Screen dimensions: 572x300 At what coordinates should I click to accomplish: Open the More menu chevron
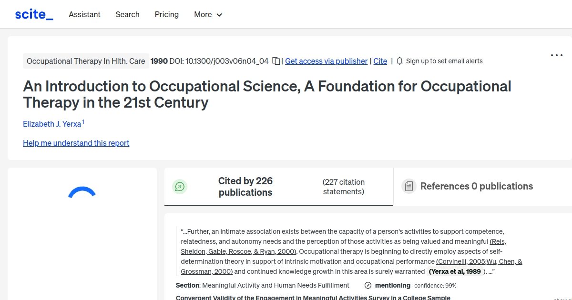[x=219, y=15]
